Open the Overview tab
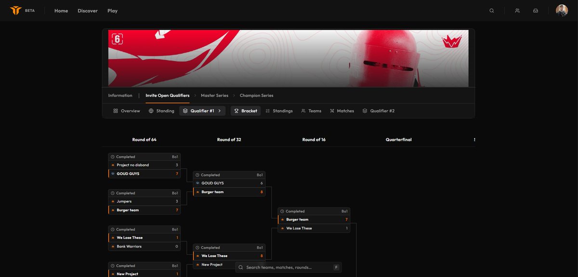 click(x=127, y=111)
